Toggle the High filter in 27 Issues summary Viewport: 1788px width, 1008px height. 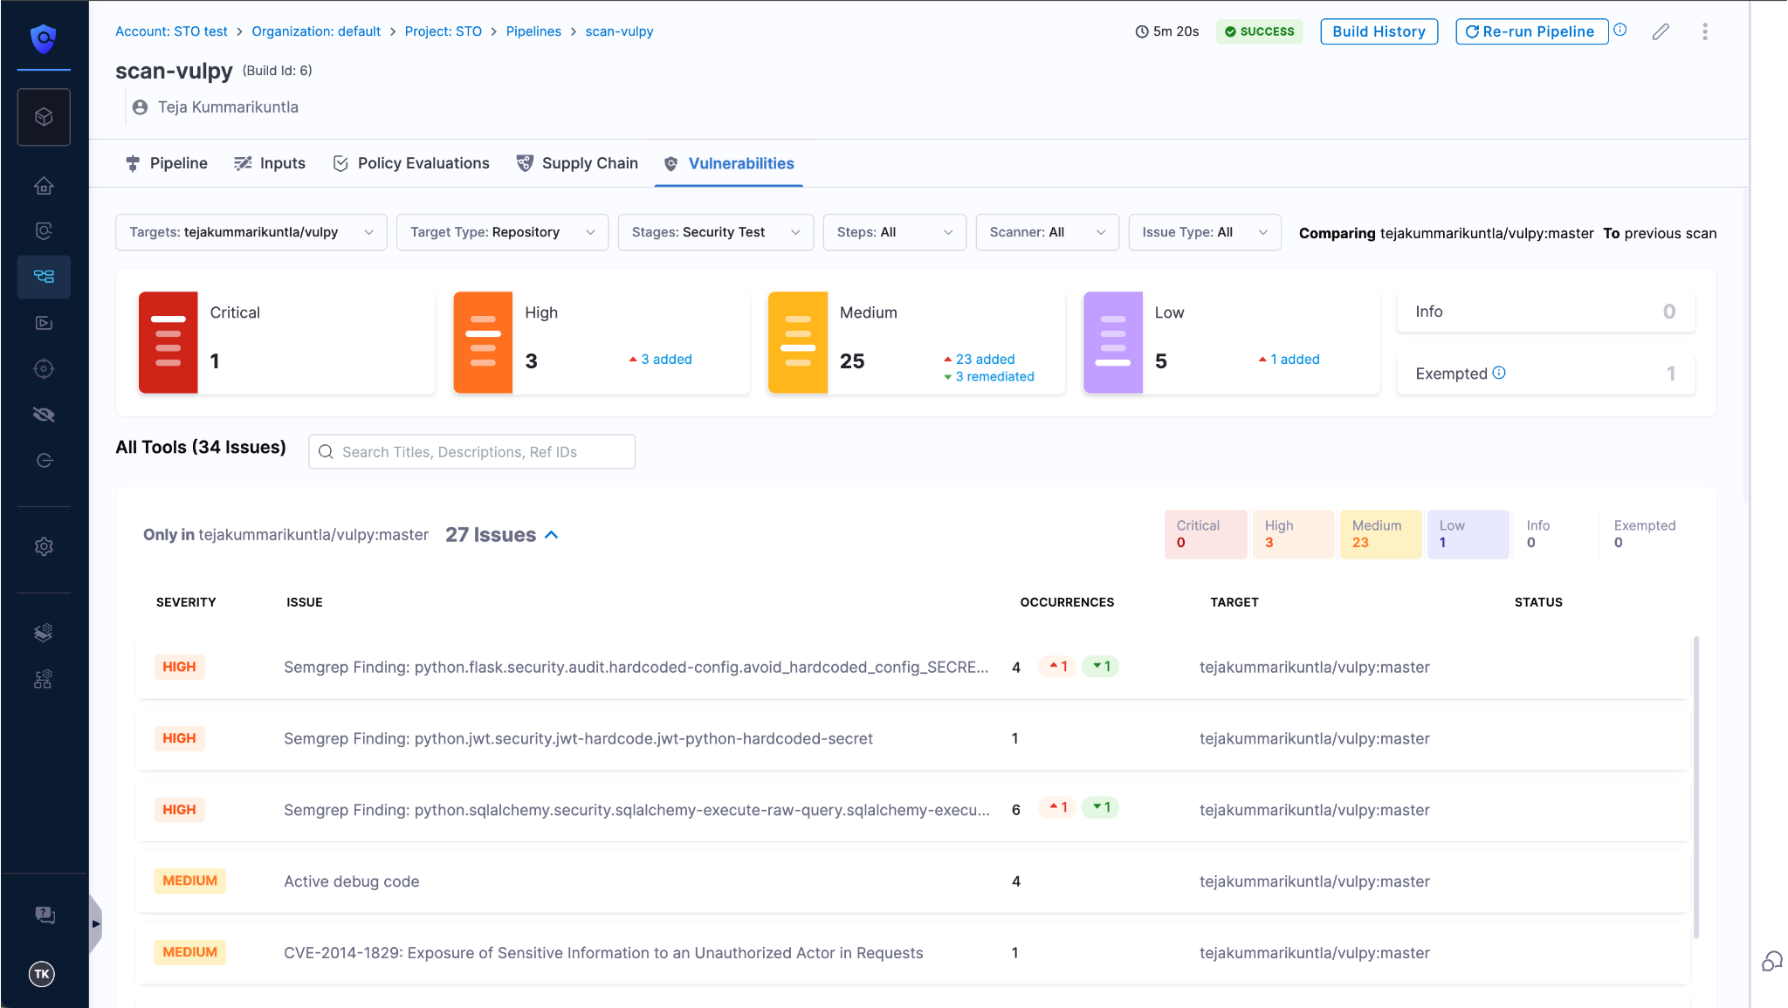[x=1292, y=534]
